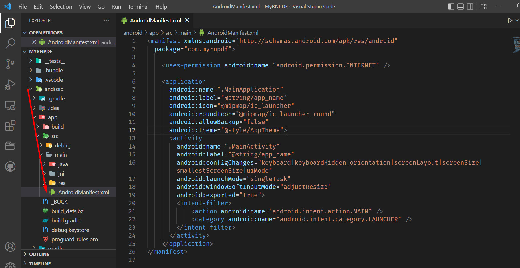Screen dimensions: 520x268
Task: Expand the TIMELINE section
Action: (x=68, y=264)
